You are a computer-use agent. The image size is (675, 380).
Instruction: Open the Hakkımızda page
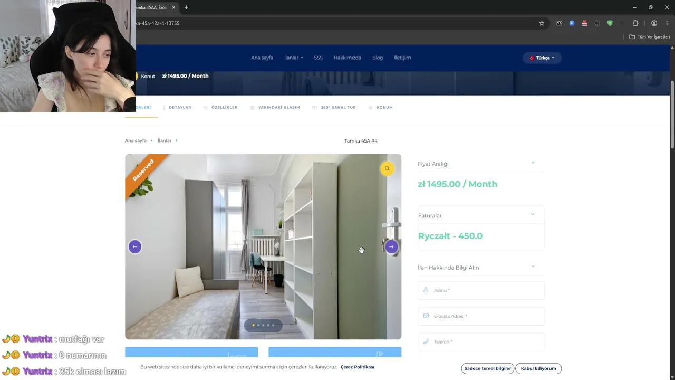tap(348, 58)
